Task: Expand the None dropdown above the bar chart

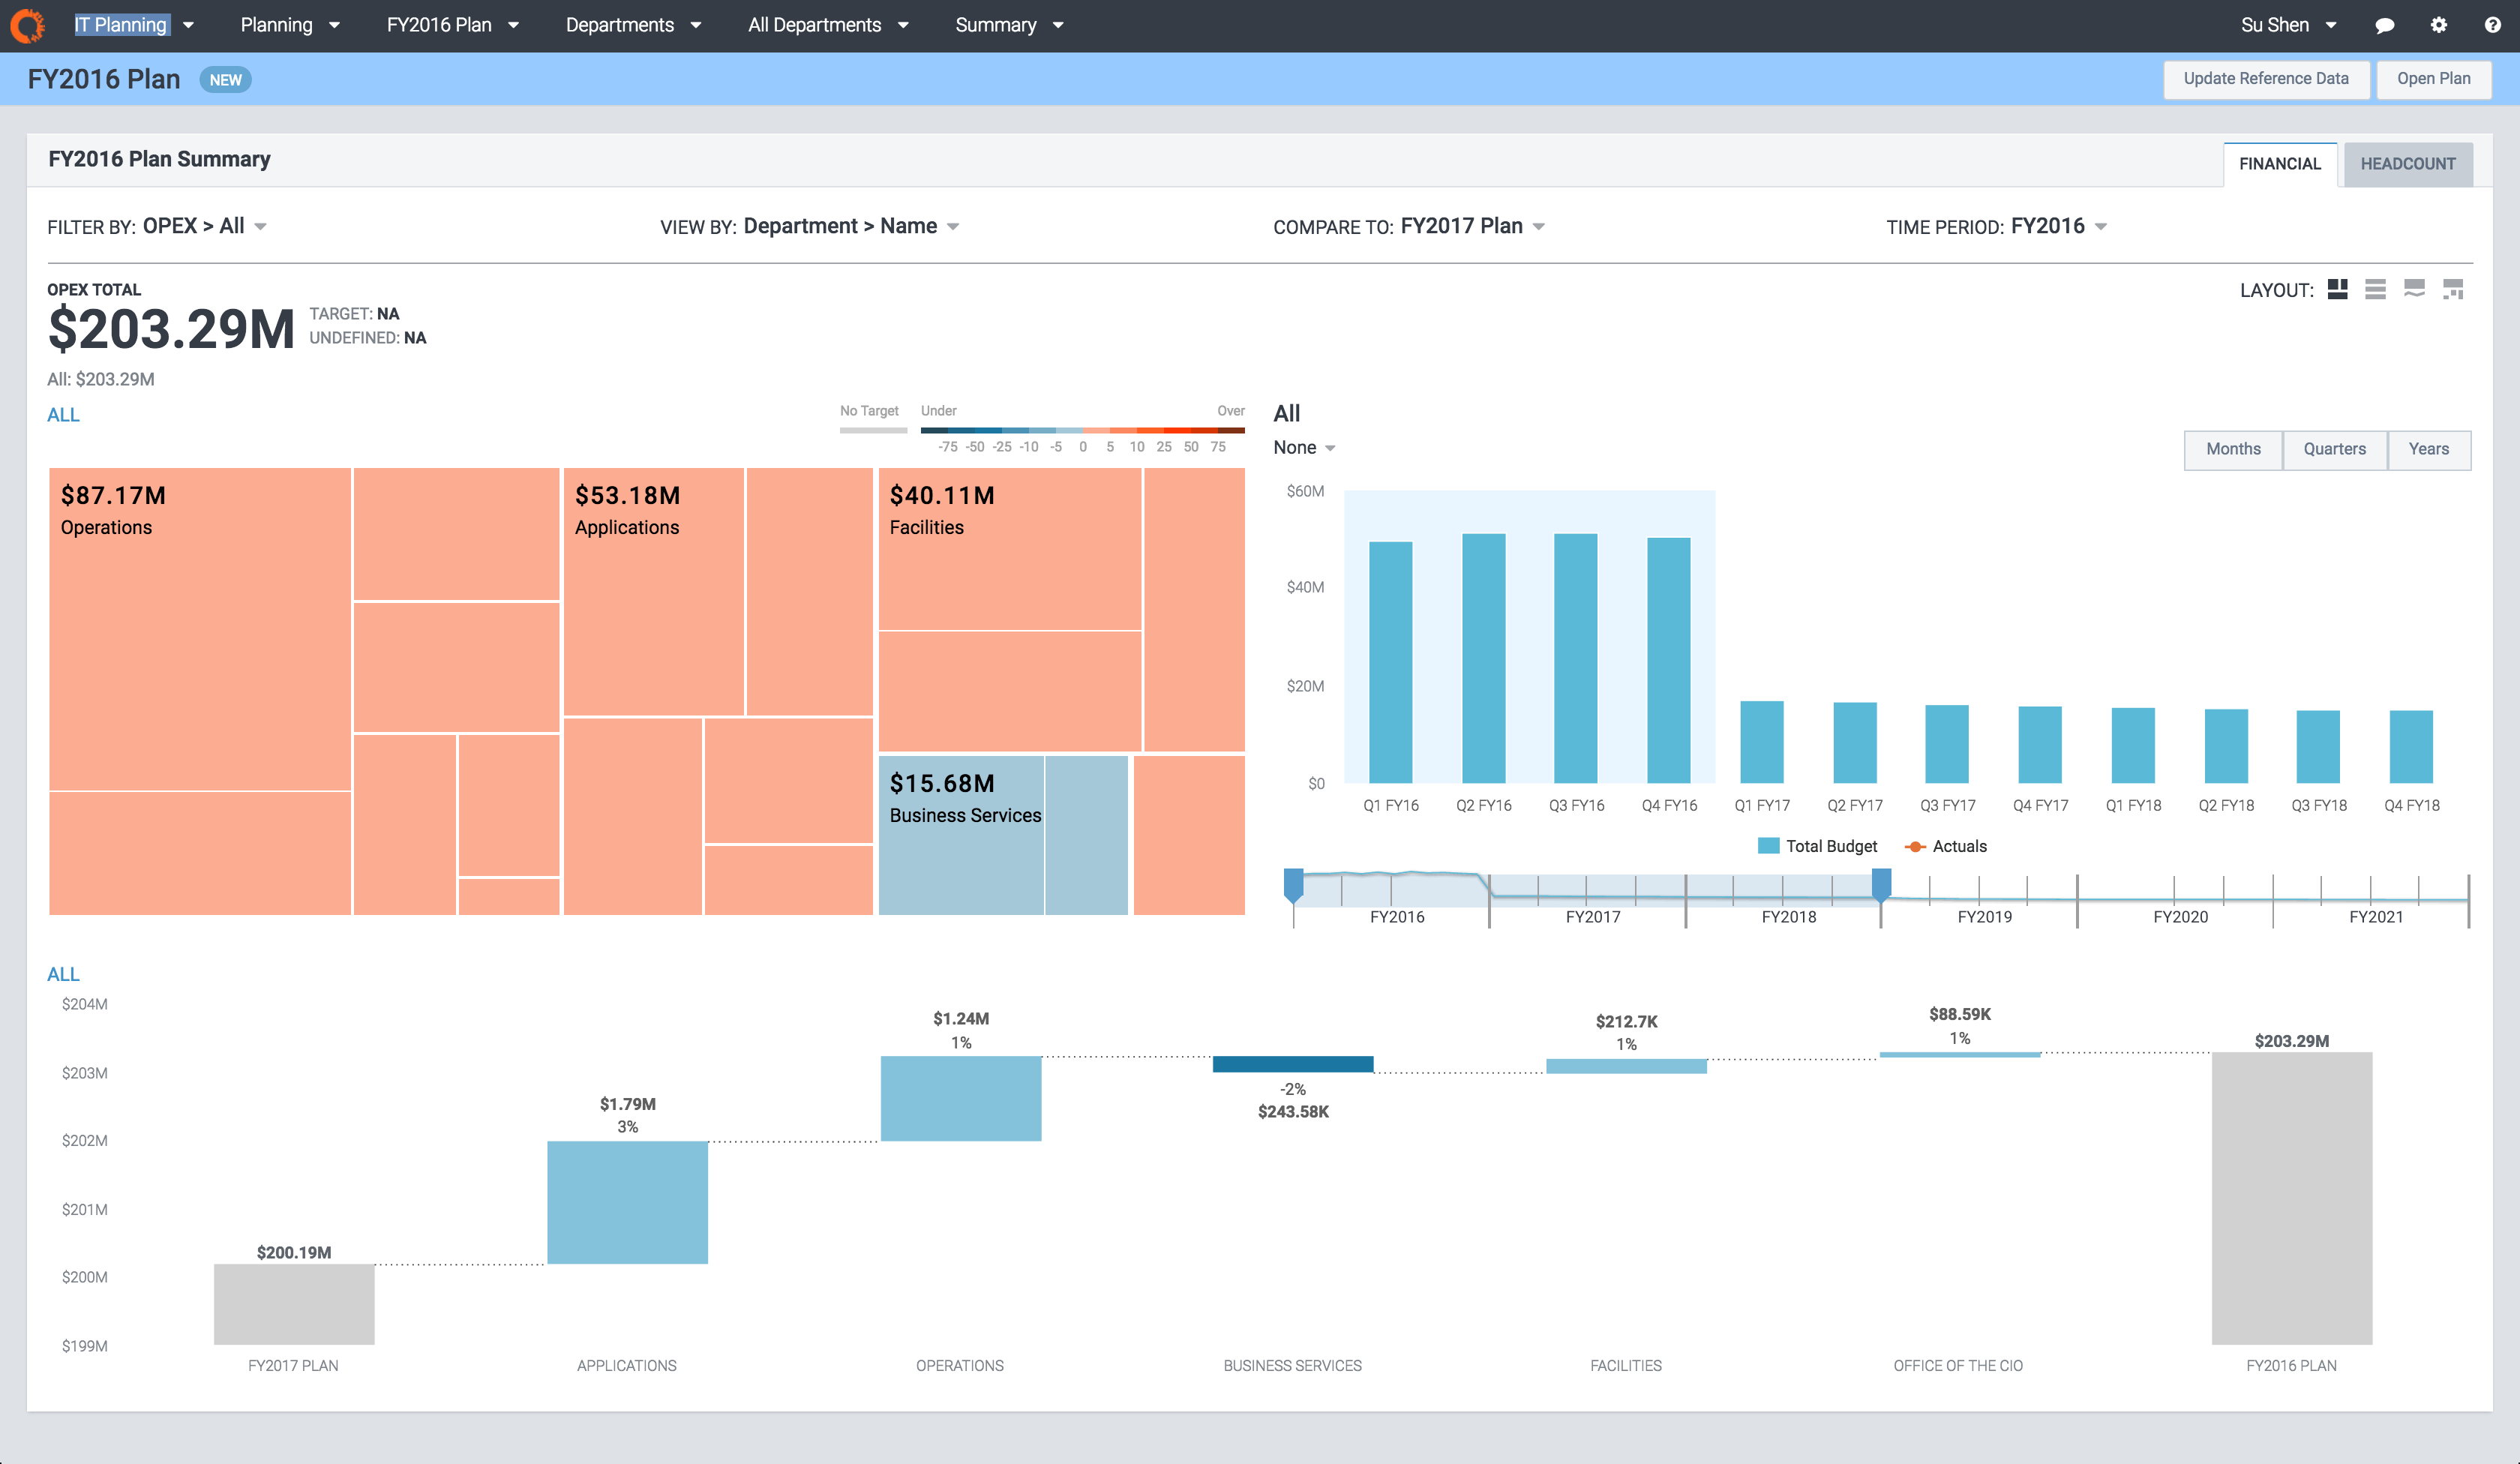Action: (x=1302, y=447)
